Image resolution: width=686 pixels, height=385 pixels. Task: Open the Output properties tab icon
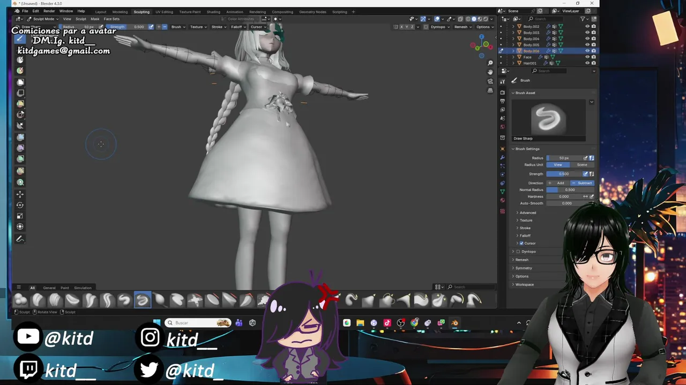coord(503,101)
